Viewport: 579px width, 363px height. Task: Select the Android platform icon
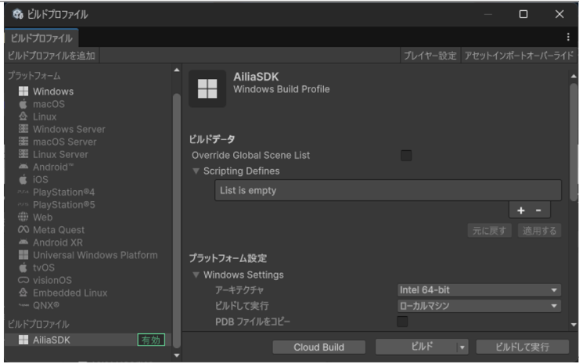pyautogui.click(x=23, y=167)
